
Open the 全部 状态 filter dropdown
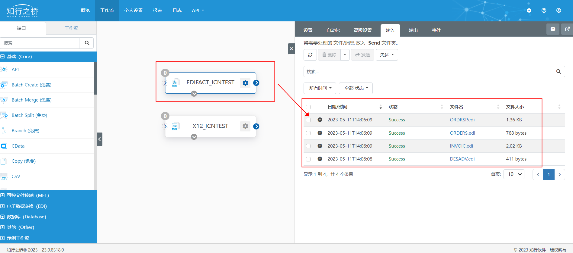click(356, 88)
